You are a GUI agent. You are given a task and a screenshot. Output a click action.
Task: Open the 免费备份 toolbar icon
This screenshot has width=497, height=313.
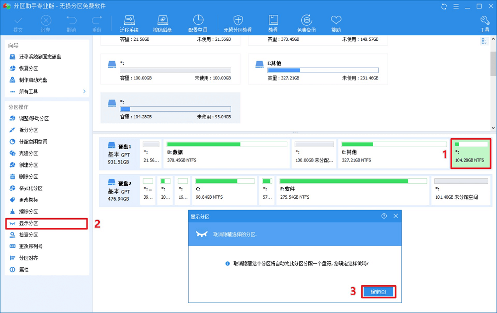click(306, 20)
